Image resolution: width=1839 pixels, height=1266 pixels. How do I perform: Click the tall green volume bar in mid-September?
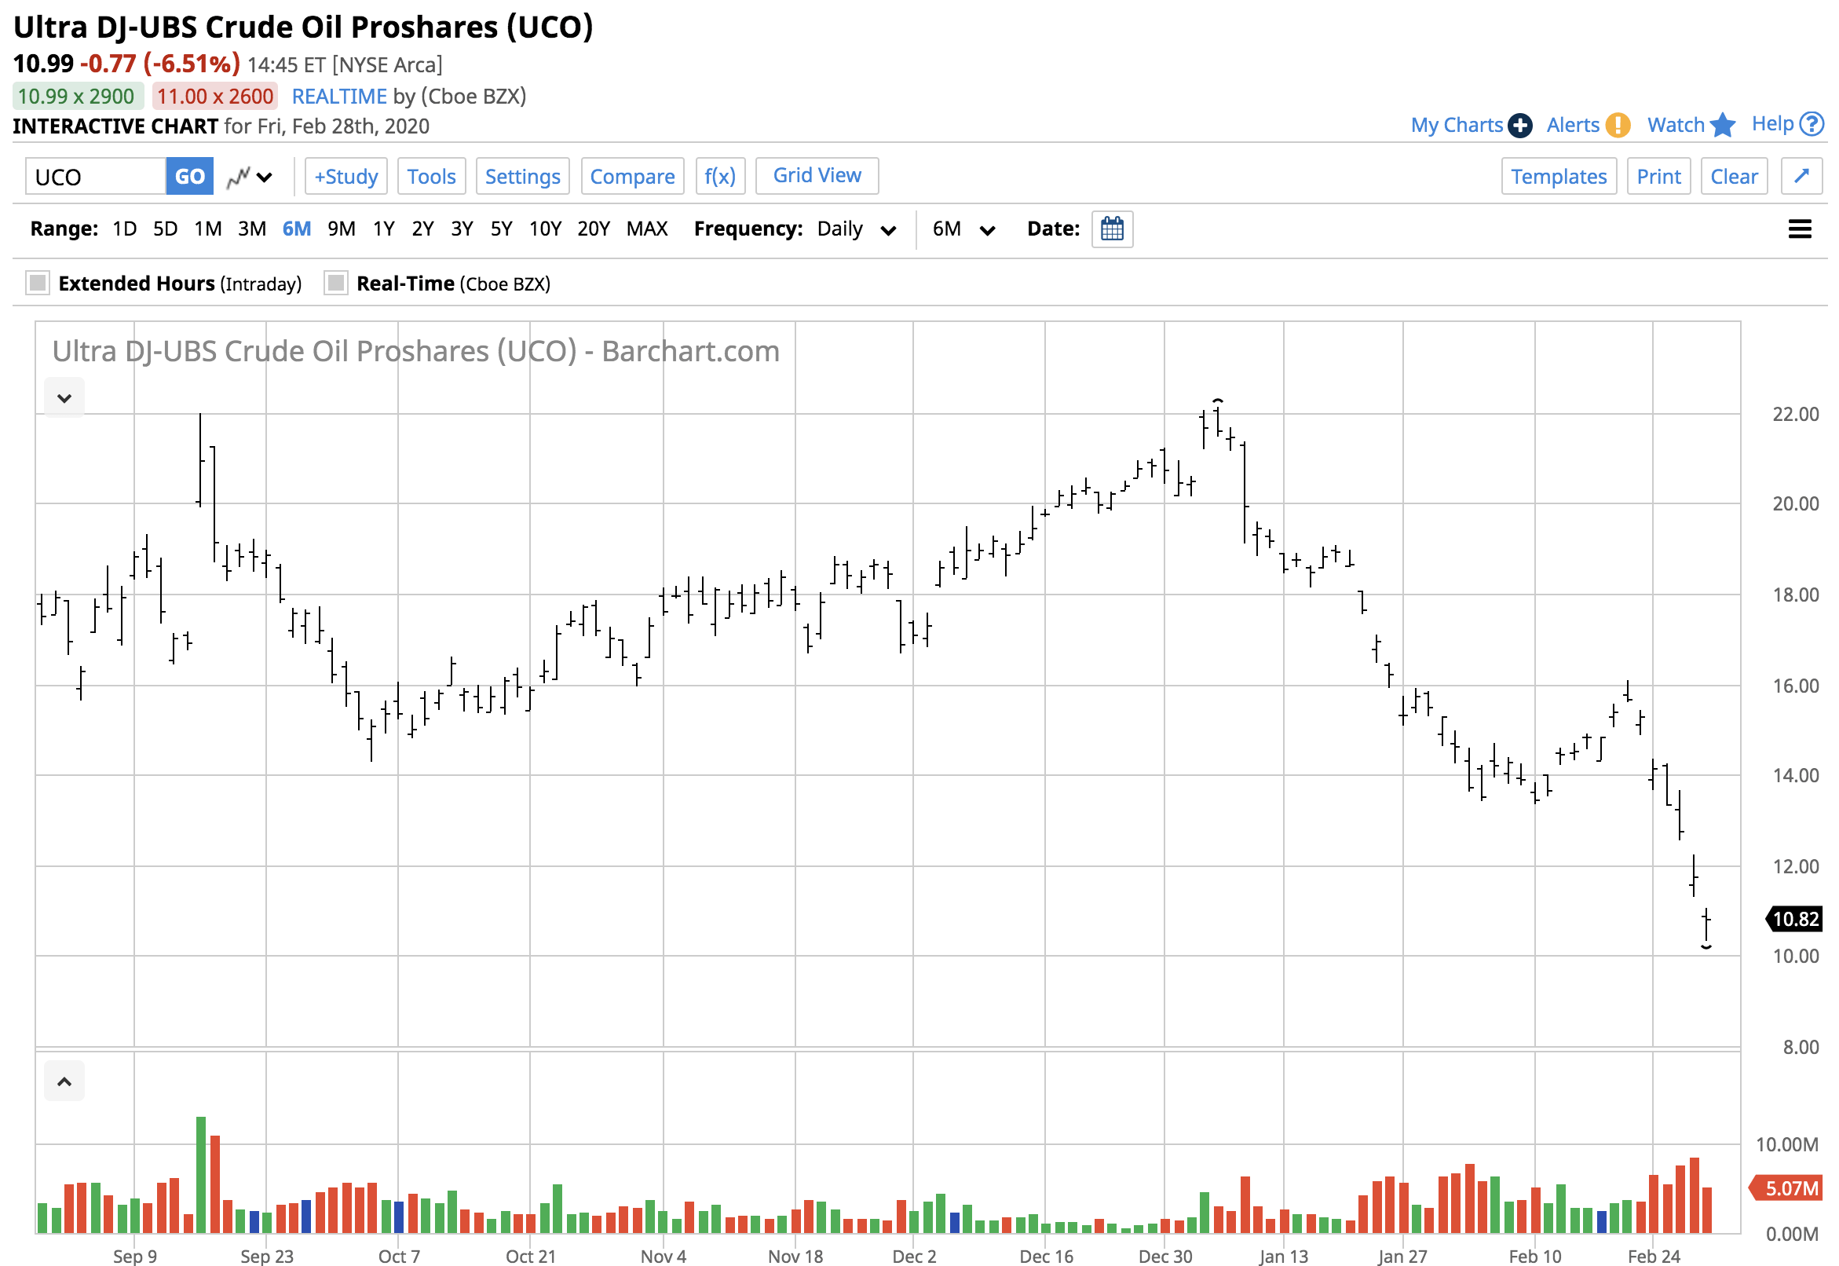pos(201,1175)
